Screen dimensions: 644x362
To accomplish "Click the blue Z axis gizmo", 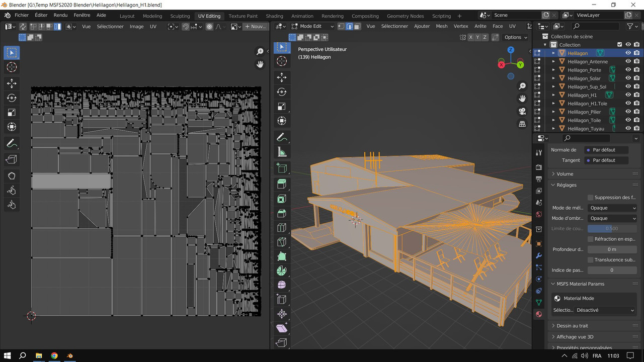I will point(511,50).
